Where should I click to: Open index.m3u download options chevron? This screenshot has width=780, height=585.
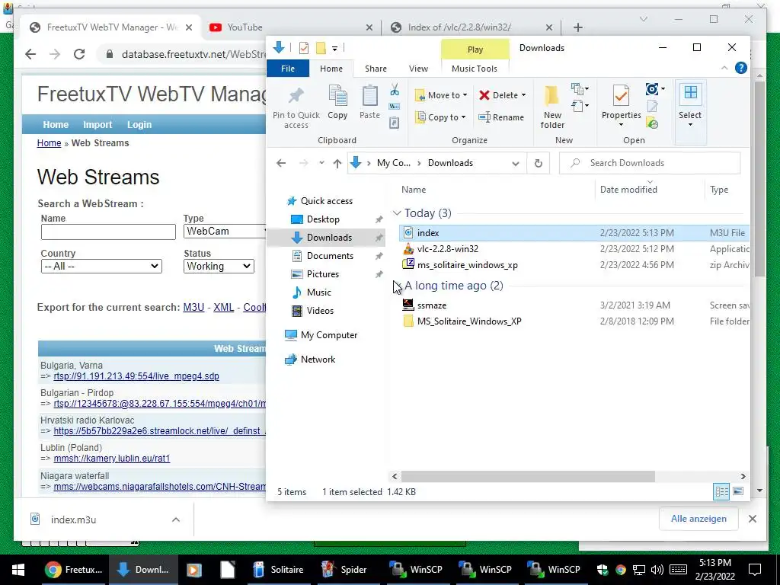176,519
